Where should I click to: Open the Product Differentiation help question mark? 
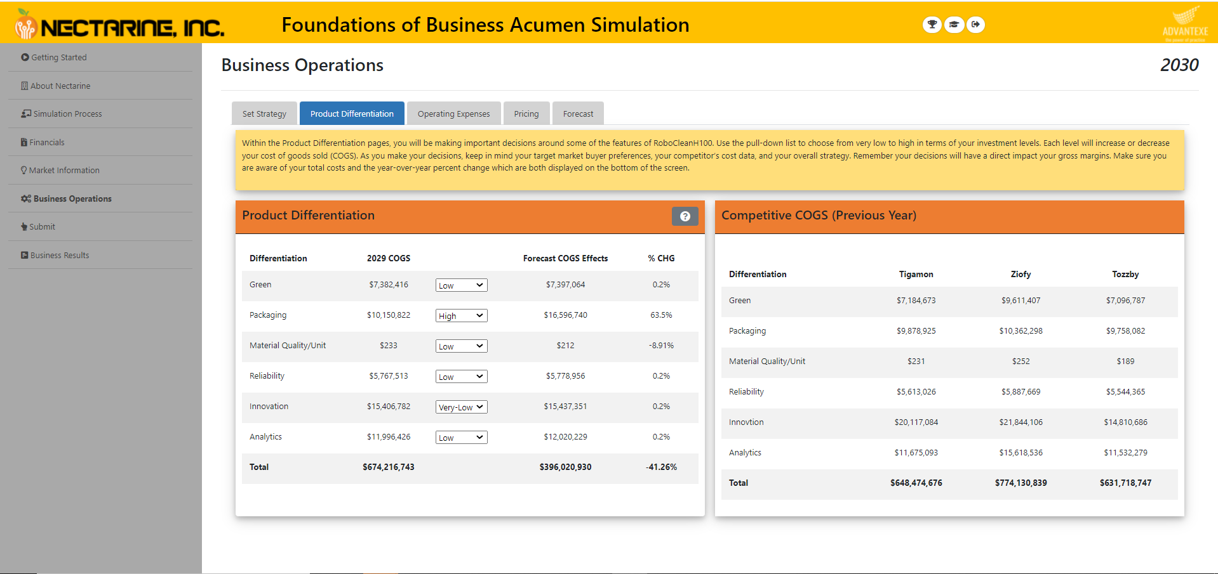coord(685,216)
